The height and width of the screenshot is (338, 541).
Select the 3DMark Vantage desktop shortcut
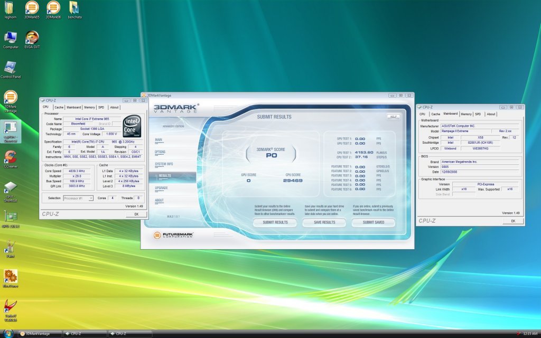click(11, 101)
